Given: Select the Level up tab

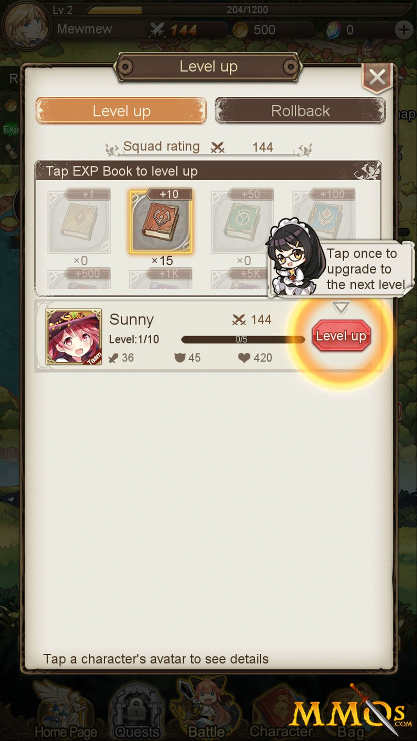Looking at the screenshot, I should coord(121,111).
